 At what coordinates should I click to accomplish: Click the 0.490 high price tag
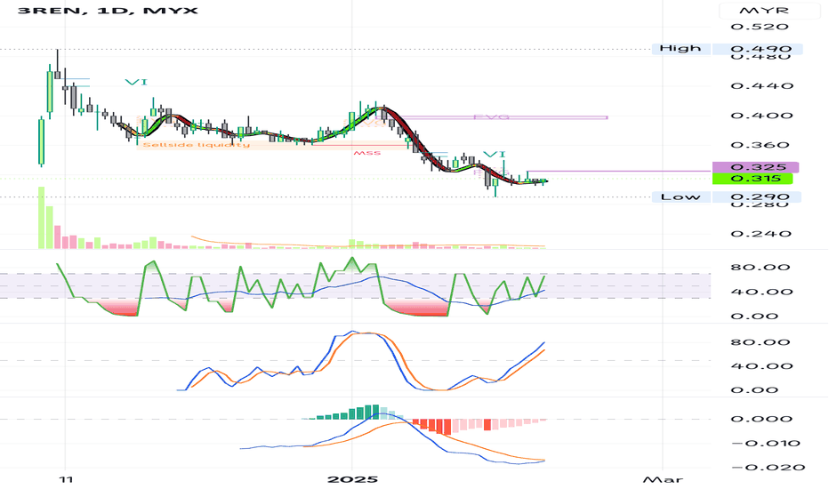click(x=758, y=49)
